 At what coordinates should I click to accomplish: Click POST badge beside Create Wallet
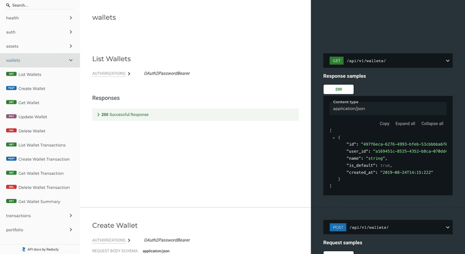11,88
